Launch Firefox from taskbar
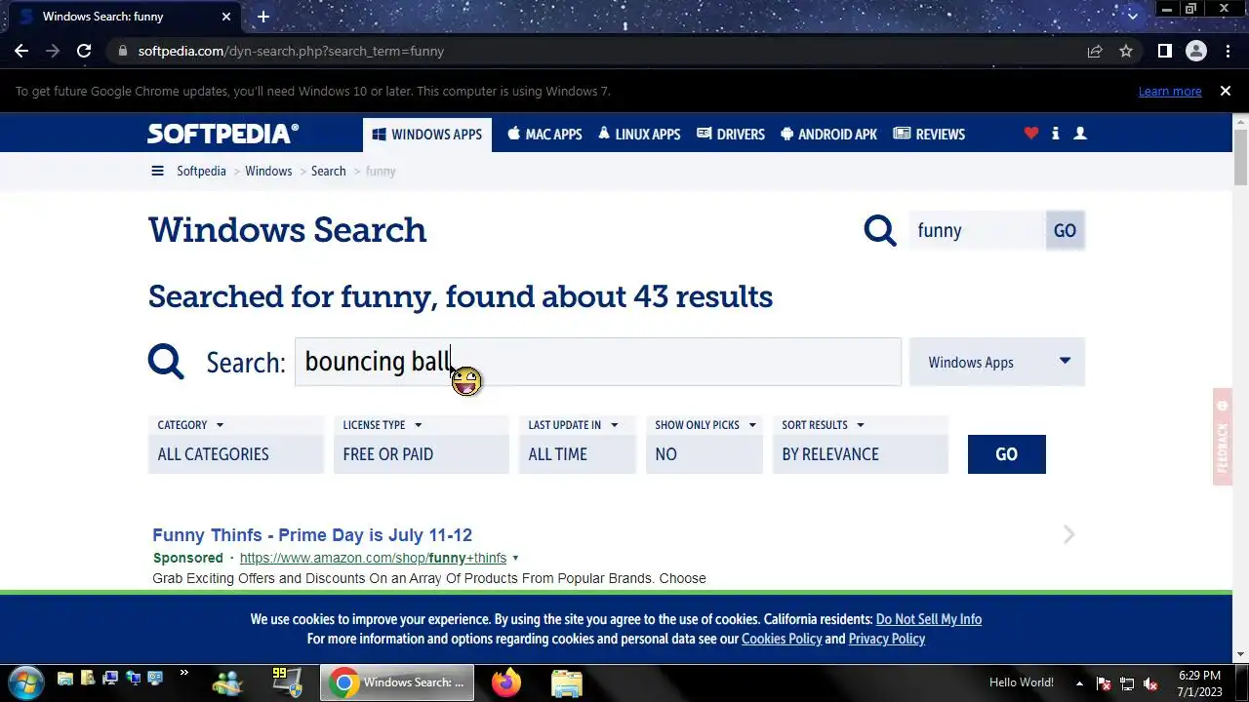The image size is (1249, 702). (x=505, y=682)
